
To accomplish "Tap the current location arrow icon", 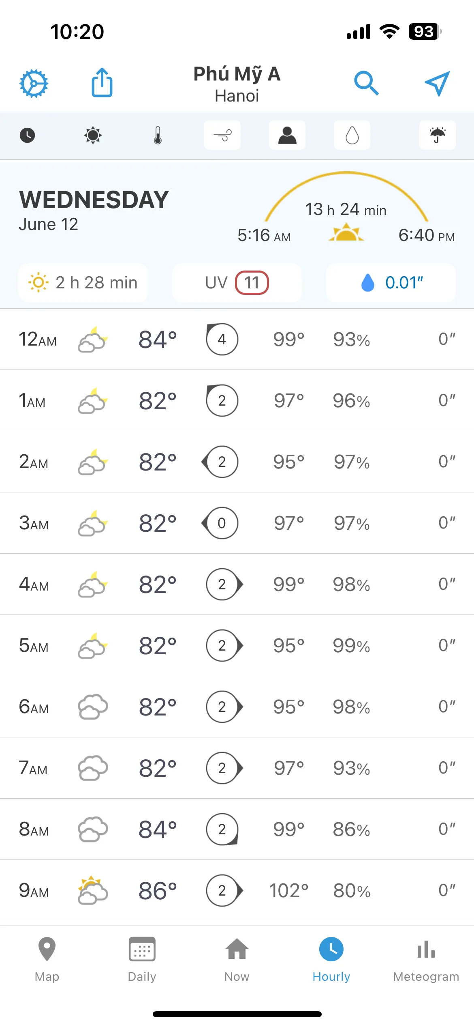I will coord(438,83).
